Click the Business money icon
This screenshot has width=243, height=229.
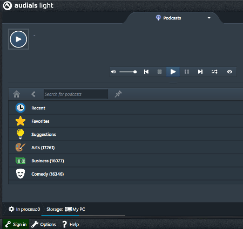(21, 161)
